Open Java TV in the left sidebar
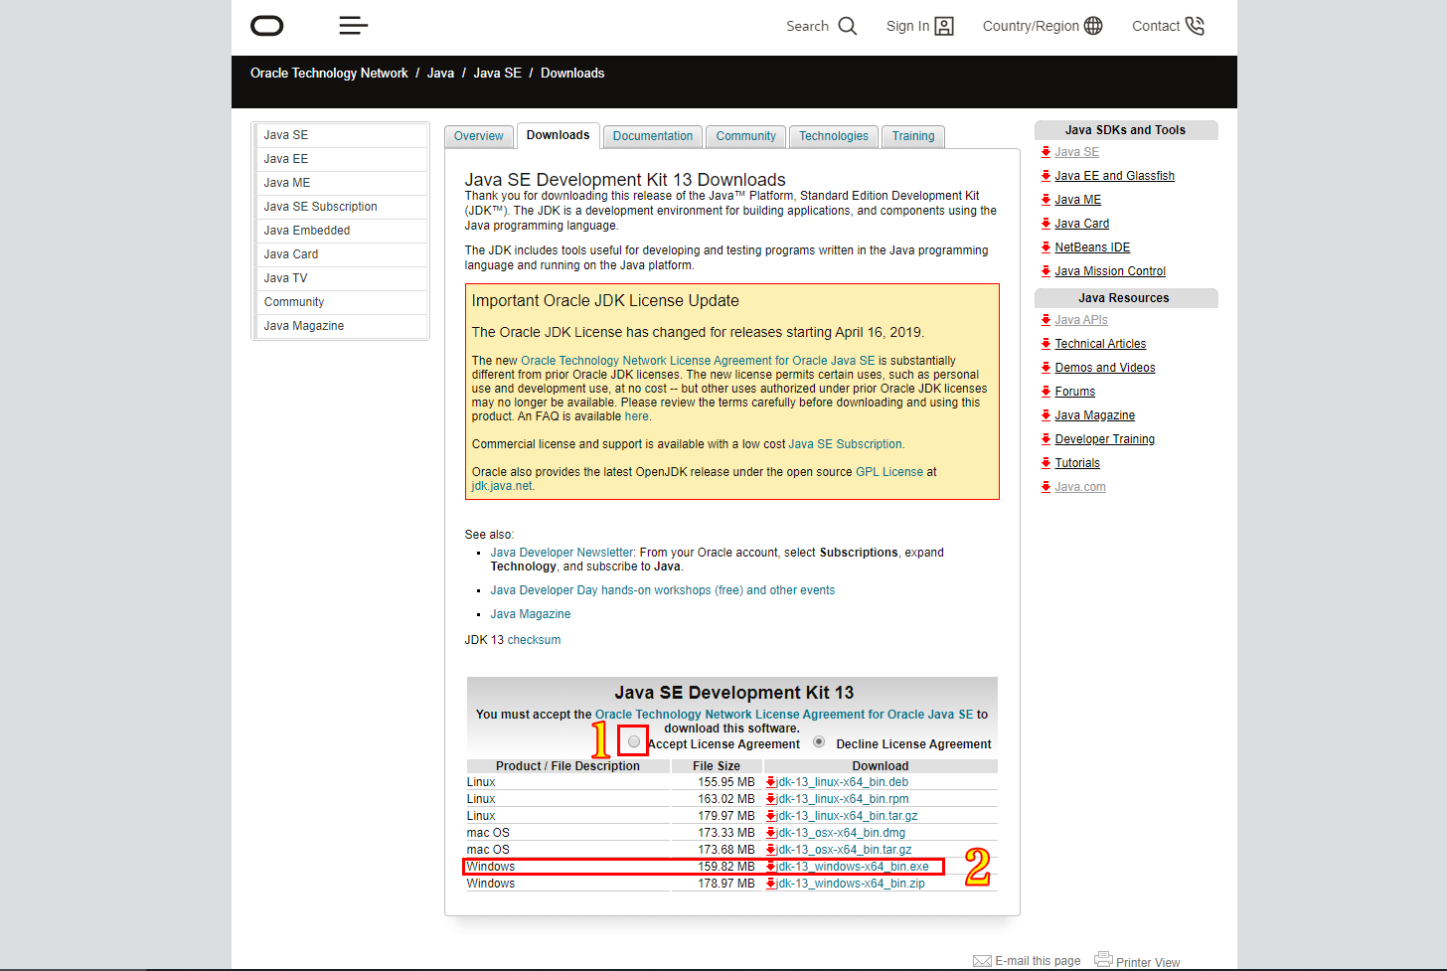The width and height of the screenshot is (1447, 971). coord(342,278)
